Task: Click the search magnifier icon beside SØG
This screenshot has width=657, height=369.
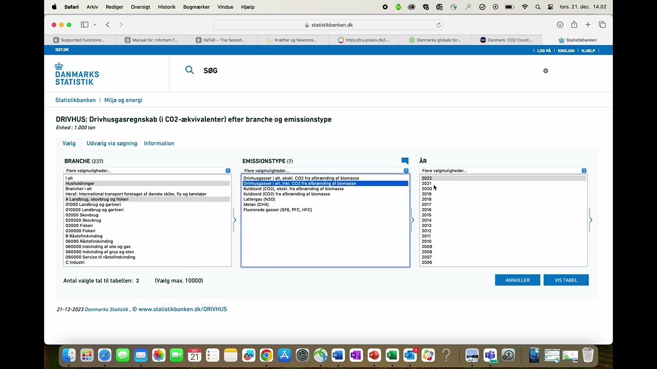Action: tap(189, 70)
